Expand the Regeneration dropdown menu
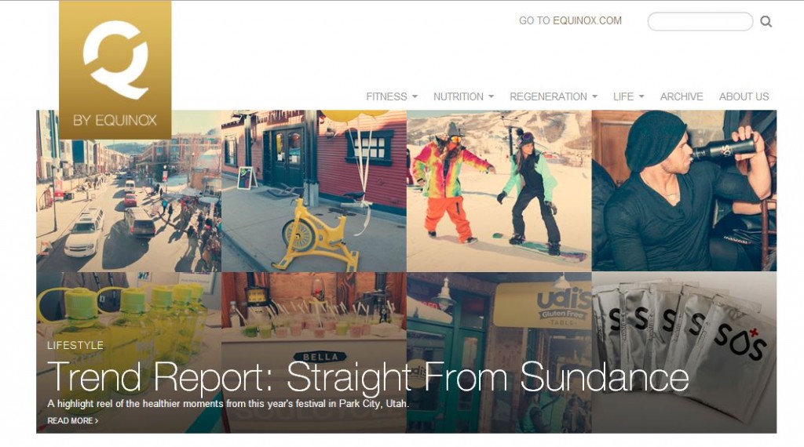This screenshot has height=447, width=804. tap(554, 96)
